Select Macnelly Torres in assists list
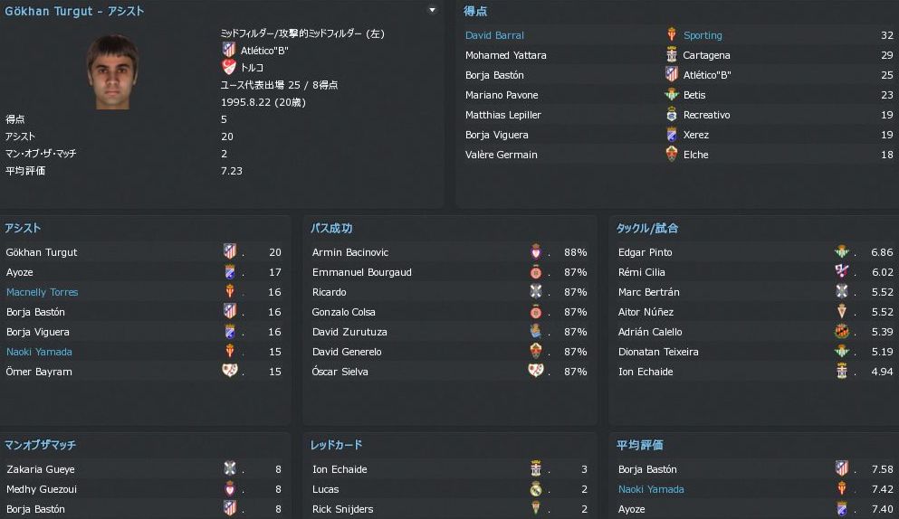899x519 pixels. pos(42,292)
